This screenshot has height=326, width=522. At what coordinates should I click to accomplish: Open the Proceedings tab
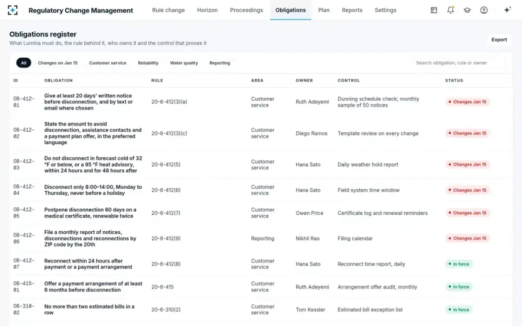coord(246,10)
